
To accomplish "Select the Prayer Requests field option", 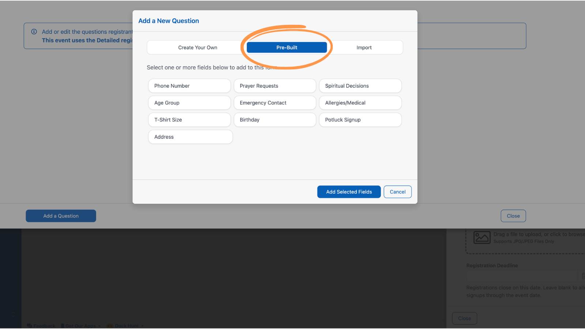I will [275, 86].
